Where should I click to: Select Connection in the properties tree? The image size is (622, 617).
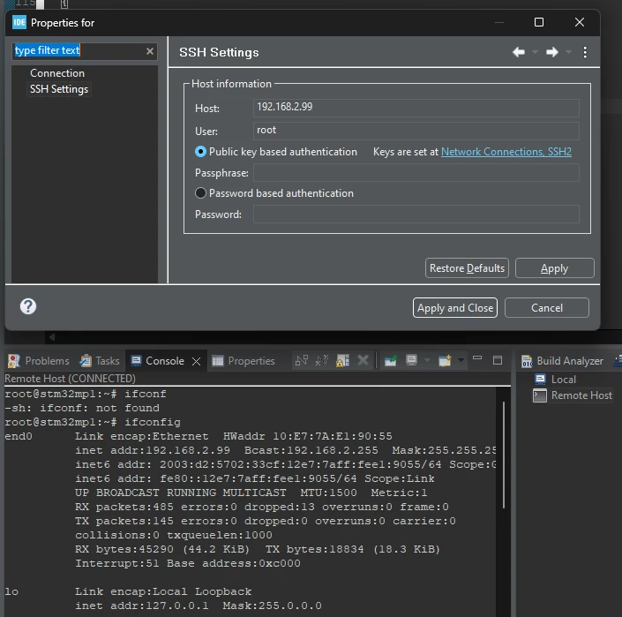click(57, 73)
